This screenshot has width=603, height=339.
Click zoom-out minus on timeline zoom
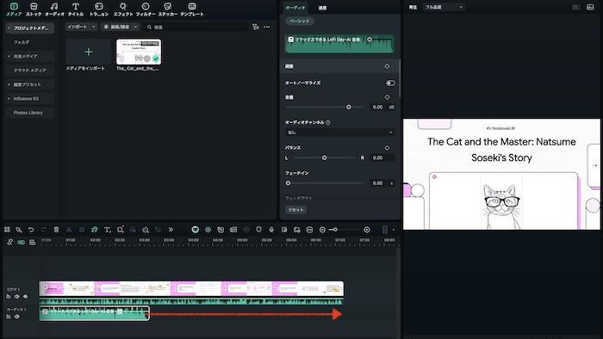(x=322, y=230)
